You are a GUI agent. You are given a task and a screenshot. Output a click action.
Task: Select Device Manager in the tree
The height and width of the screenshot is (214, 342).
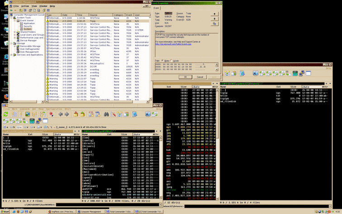pyautogui.click(x=28, y=40)
